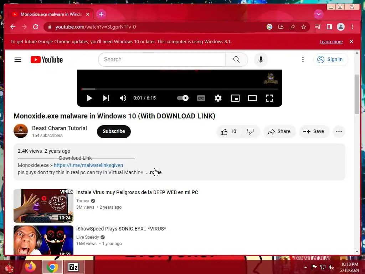
Task: Toggle theater mode
Action: pos(252,98)
